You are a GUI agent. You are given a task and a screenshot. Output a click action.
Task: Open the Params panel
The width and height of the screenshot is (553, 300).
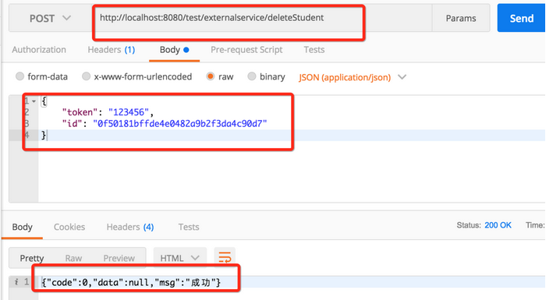tap(461, 19)
